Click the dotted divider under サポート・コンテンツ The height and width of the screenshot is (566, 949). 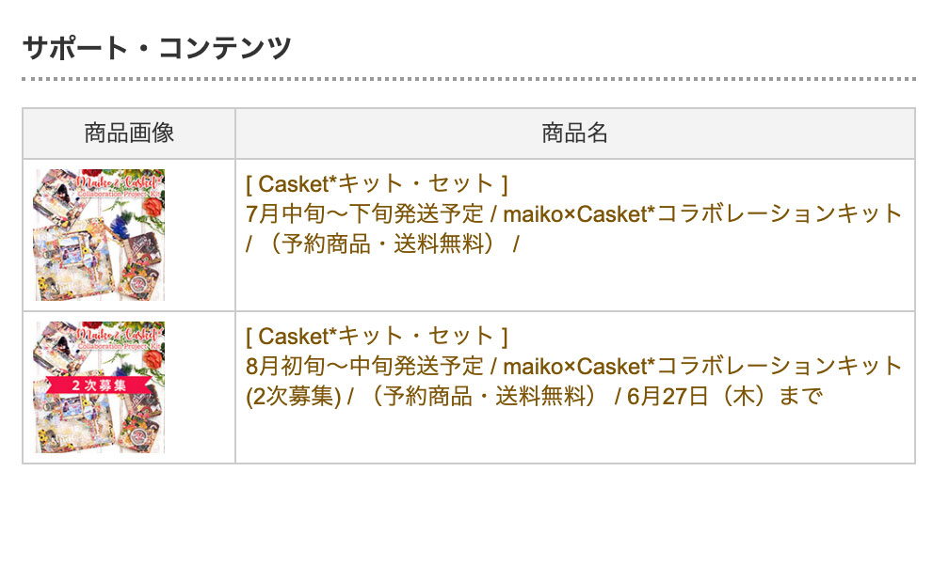(x=469, y=79)
